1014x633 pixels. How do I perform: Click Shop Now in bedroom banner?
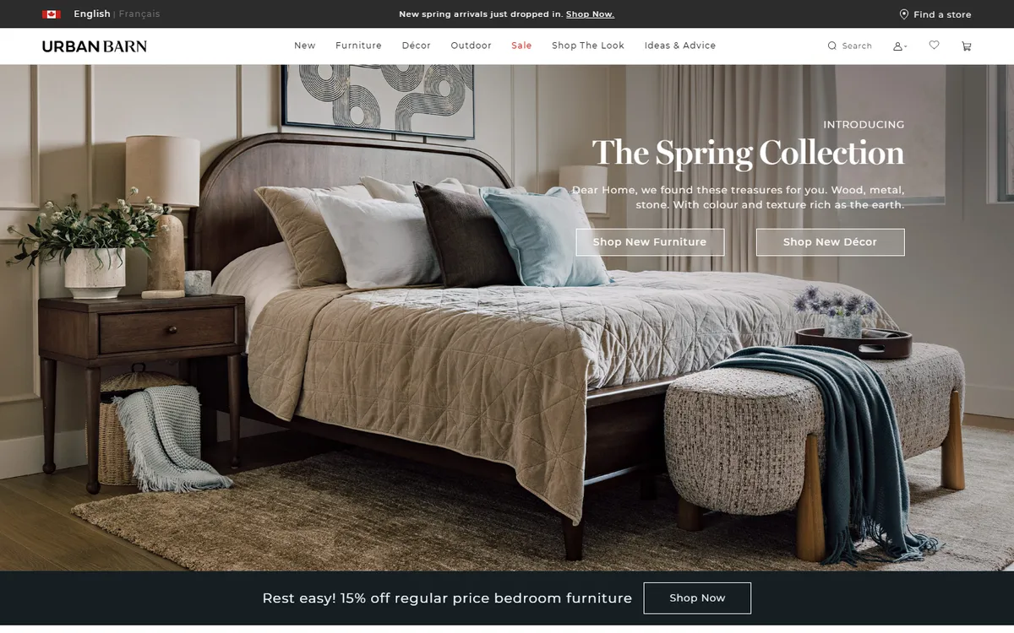tap(697, 598)
